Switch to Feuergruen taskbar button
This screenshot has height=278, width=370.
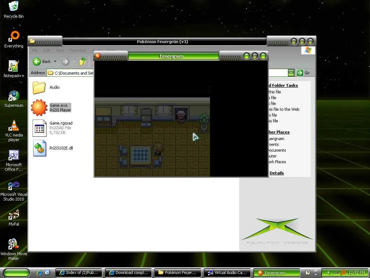tap(277, 273)
